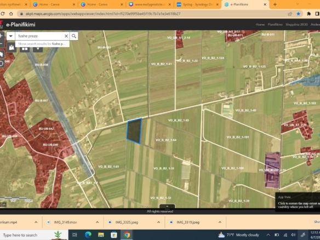Viewport: 320px width, 240px height.
Task: Click the map label VO_B_B2_1-61
Action: [x=108, y=167]
